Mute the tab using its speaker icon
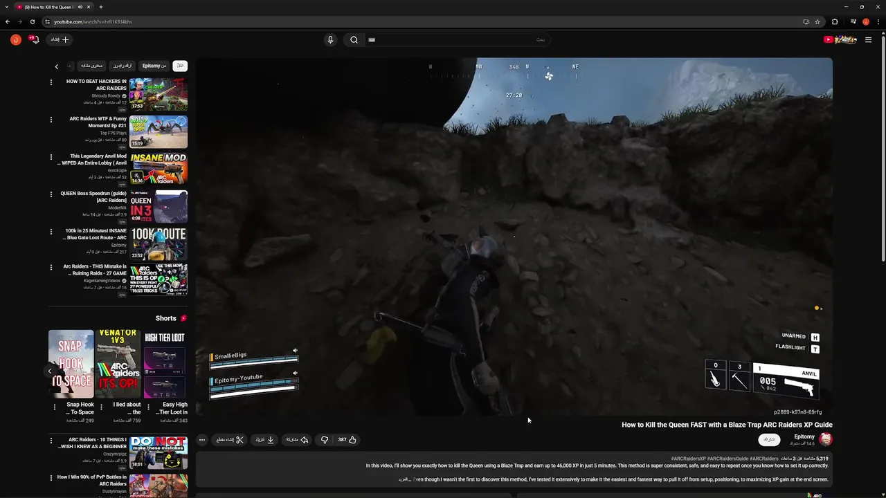The width and height of the screenshot is (886, 498). (80, 7)
